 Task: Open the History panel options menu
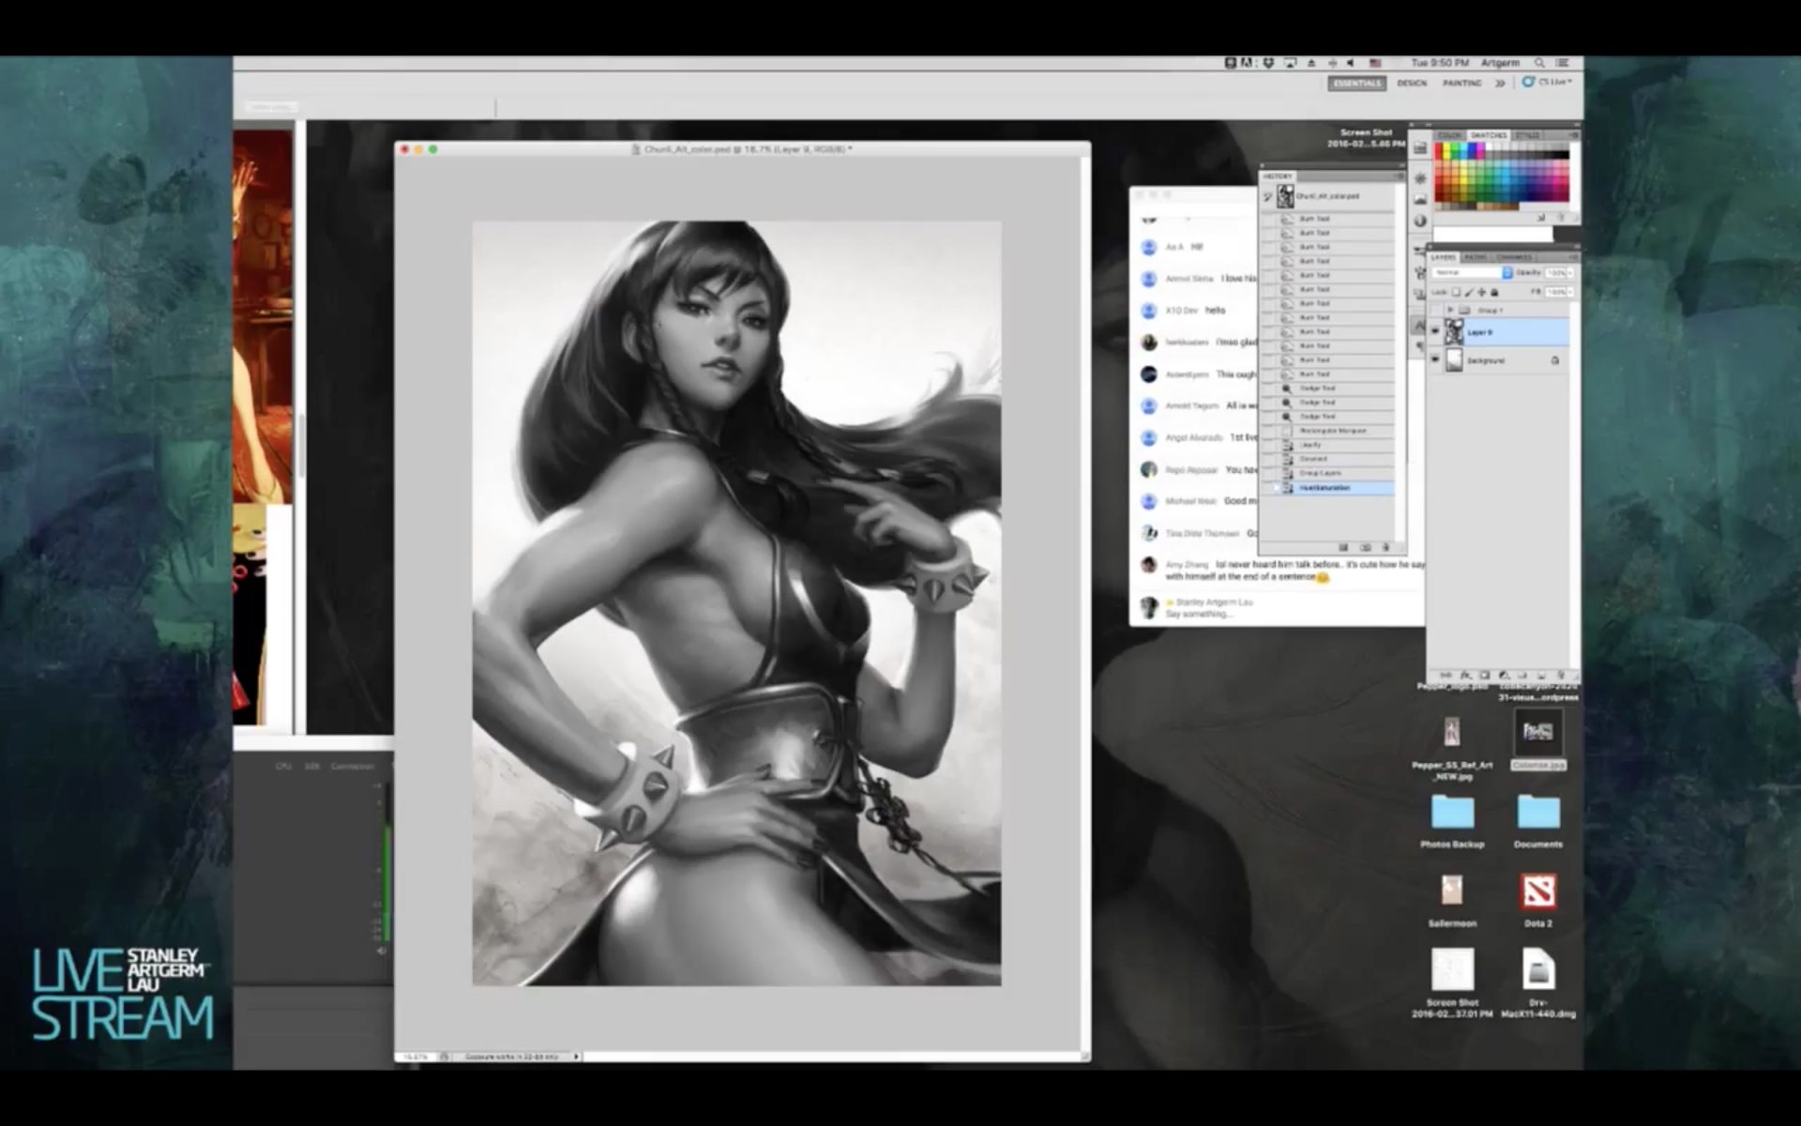[1399, 176]
